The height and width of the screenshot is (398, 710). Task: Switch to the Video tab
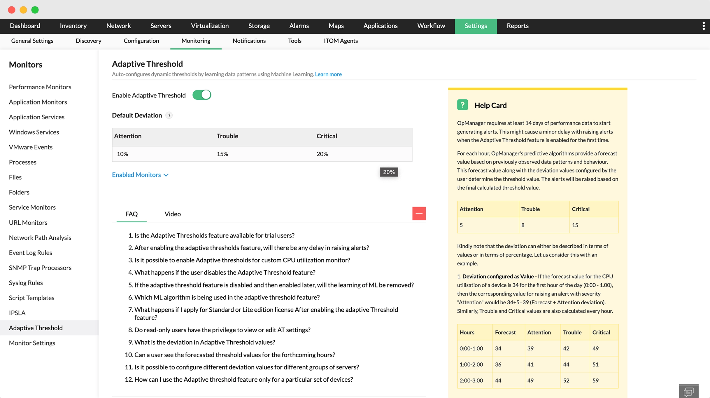[x=173, y=214]
